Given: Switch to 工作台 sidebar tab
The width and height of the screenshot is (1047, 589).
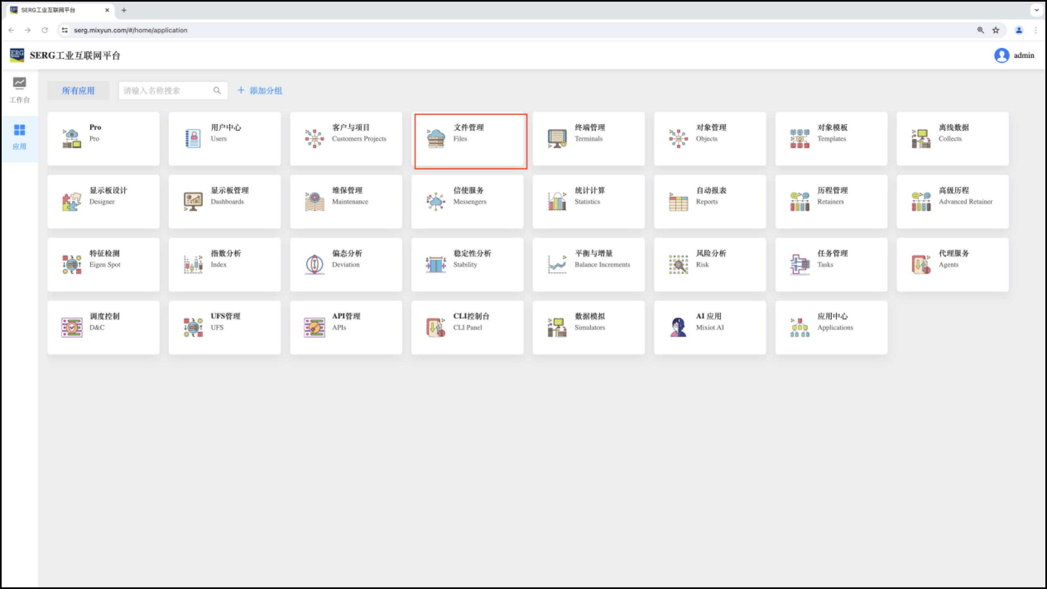Looking at the screenshot, I should [19, 90].
